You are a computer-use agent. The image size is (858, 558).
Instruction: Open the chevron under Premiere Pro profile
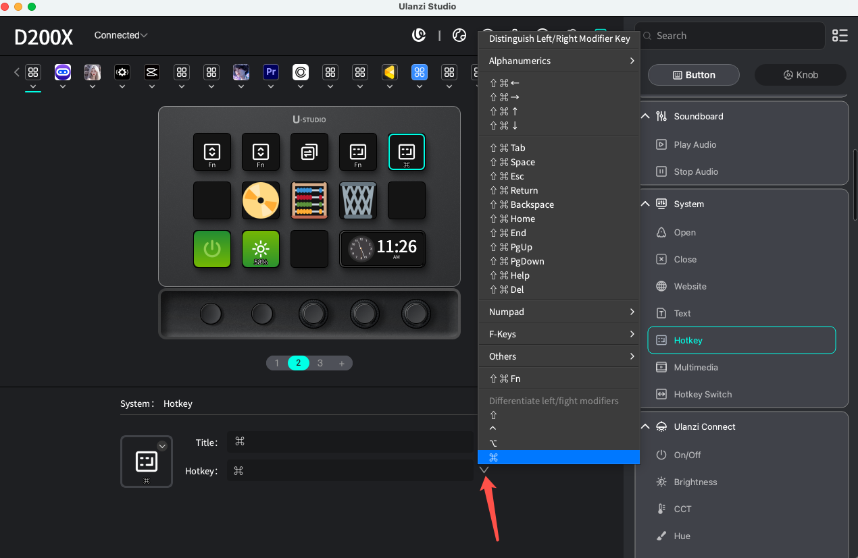tap(271, 86)
